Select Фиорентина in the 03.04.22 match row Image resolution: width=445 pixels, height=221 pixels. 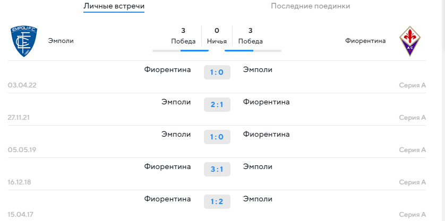tap(167, 70)
